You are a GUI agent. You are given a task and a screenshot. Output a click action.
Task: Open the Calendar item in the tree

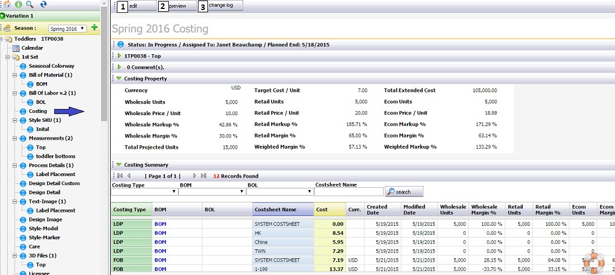(x=32, y=48)
